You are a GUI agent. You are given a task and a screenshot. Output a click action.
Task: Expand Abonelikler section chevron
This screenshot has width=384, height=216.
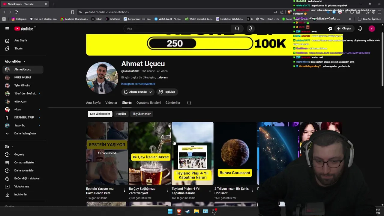pyautogui.click(x=24, y=61)
